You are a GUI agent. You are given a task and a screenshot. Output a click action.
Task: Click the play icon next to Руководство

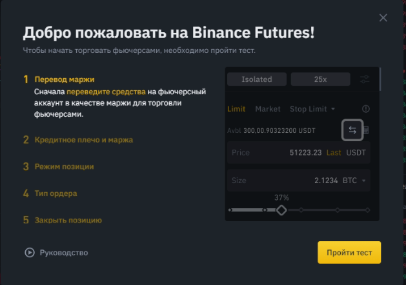point(29,253)
